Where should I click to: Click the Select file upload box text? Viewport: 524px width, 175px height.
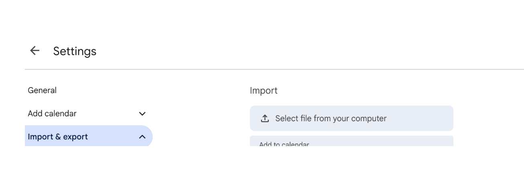(x=331, y=118)
